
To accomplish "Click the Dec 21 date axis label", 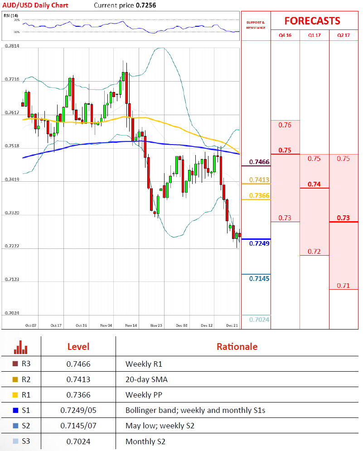I will pos(232,325).
